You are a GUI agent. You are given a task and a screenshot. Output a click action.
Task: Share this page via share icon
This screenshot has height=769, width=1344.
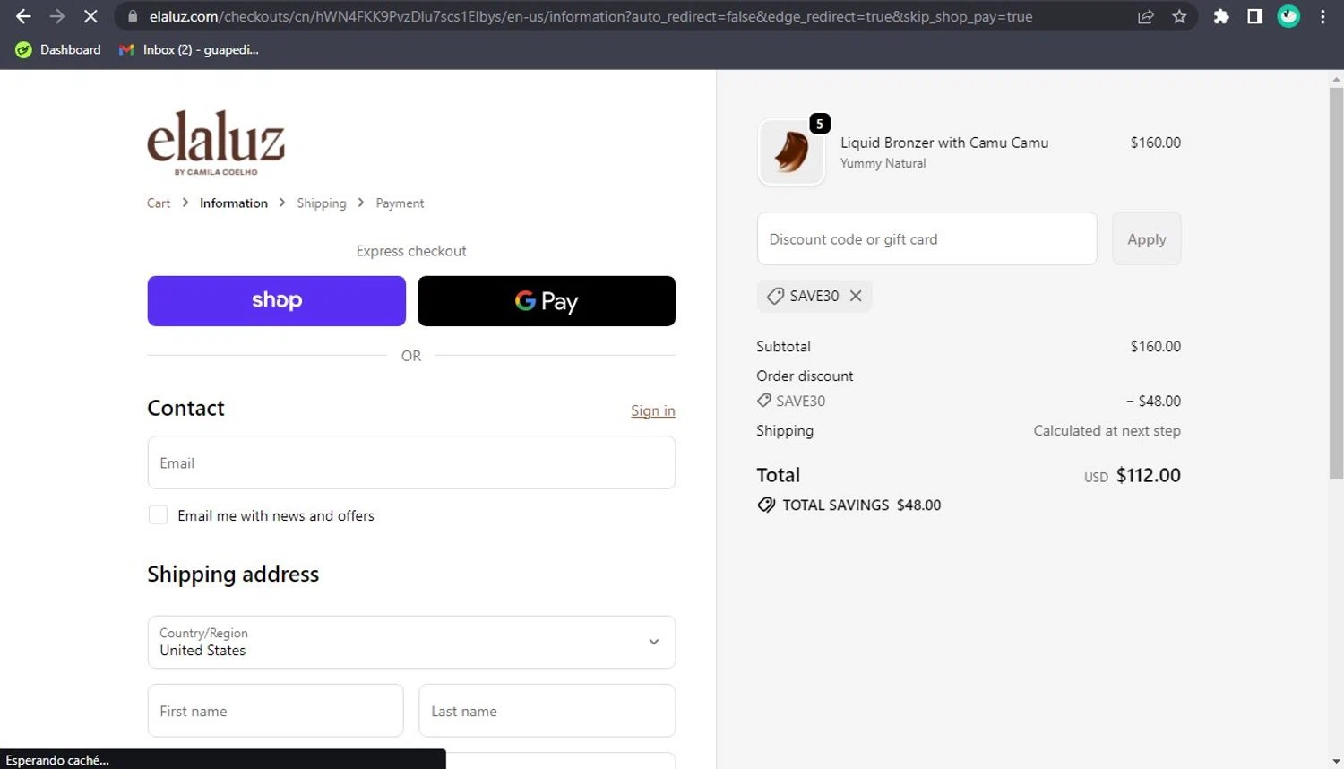[x=1145, y=16]
